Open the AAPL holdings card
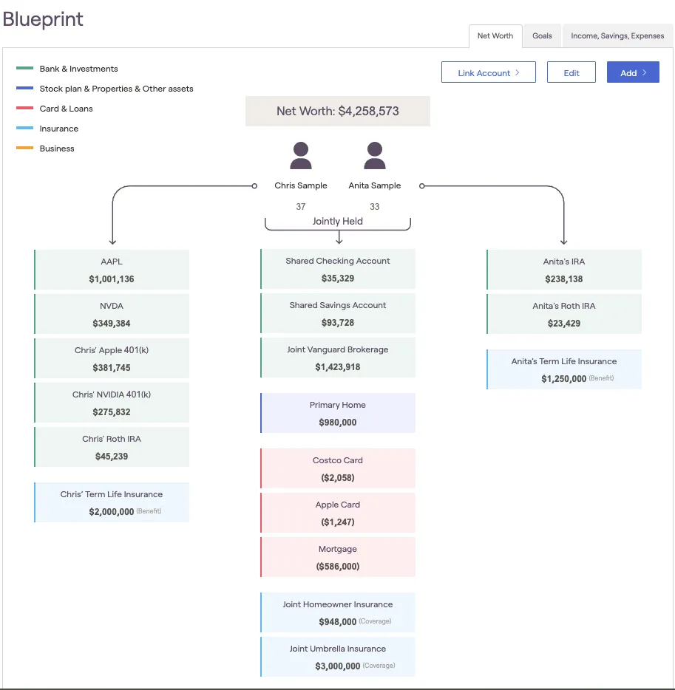Viewport: 675px width, 690px height. tap(112, 270)
